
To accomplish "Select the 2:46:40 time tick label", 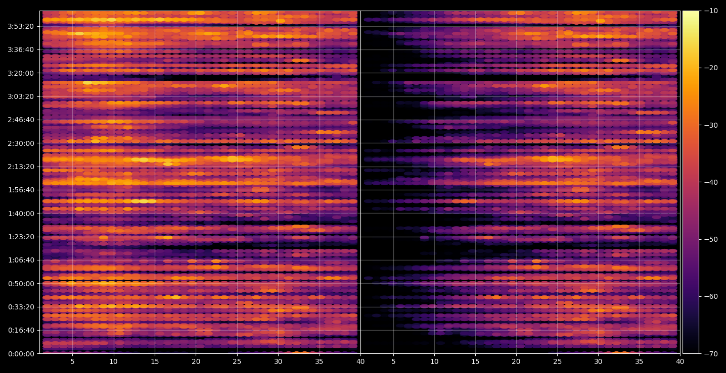I will coord(21,120).
